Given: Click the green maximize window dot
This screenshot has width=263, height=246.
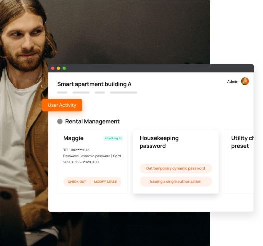Looking at the screenshot, I should tap(64, 68).
